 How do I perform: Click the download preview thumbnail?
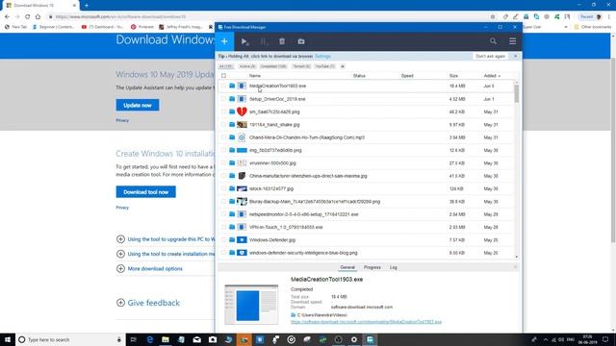(251, 305)
